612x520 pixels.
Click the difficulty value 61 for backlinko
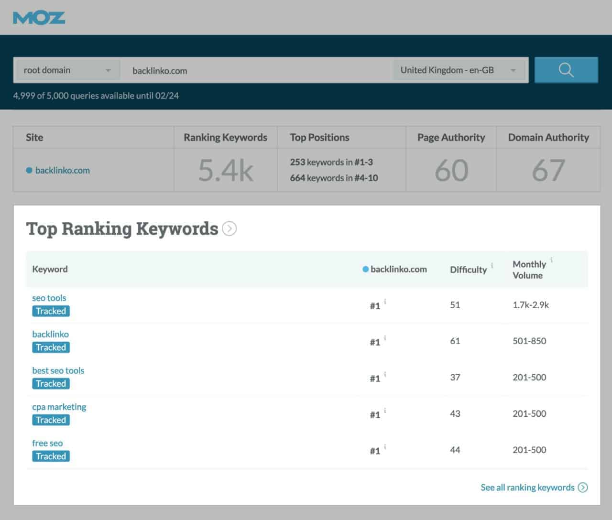[455, 341]
